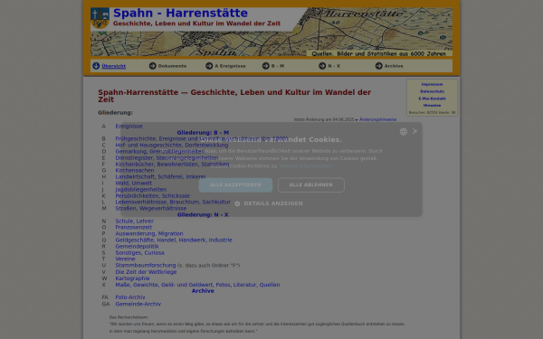Click the arrow icon beside Übersicht
Image resolution: width=543 pixels, height=339 pixels.
(96, 66)
